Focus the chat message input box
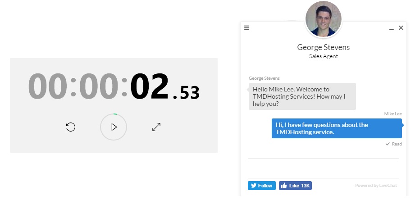Screen dimensions: 415x209 pos(324,168)
